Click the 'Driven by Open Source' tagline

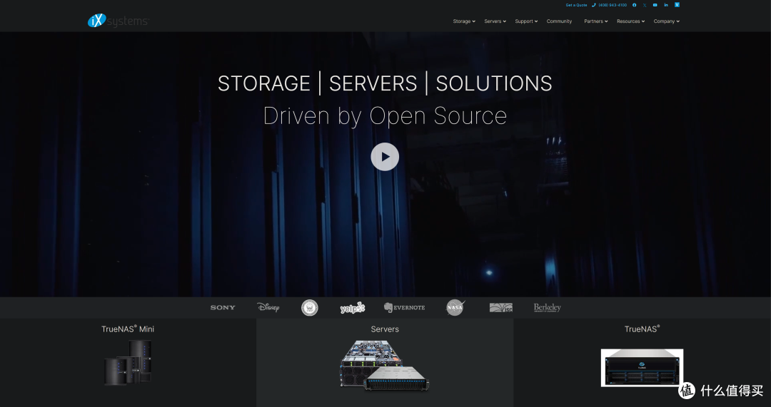pyautogui.click(x=385, y=116)
